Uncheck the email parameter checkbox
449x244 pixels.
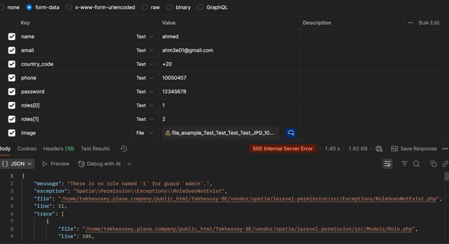click(x=12, y=50)
